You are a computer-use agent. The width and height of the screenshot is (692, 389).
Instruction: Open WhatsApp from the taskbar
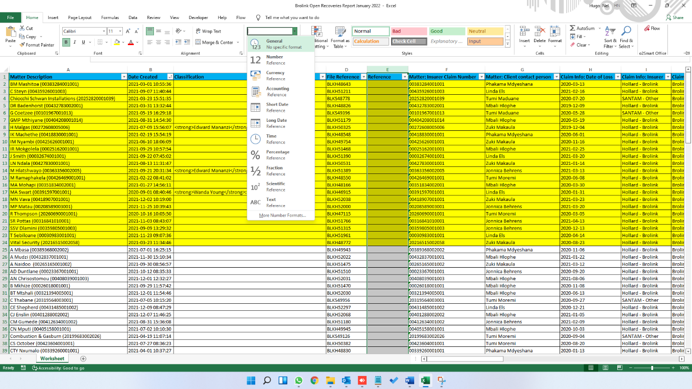pos(299,380)
